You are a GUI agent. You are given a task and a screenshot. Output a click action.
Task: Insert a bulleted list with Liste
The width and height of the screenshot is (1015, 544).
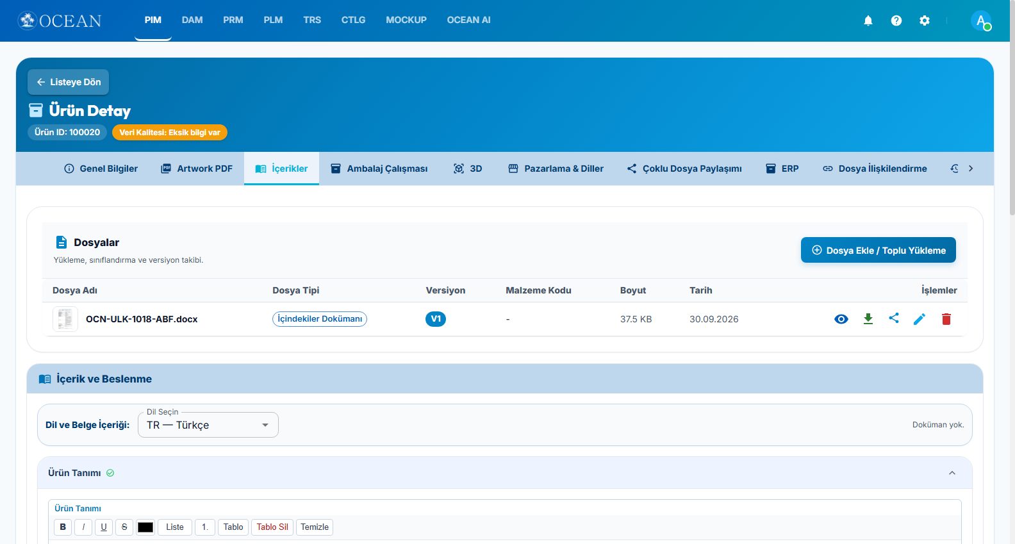175,527
